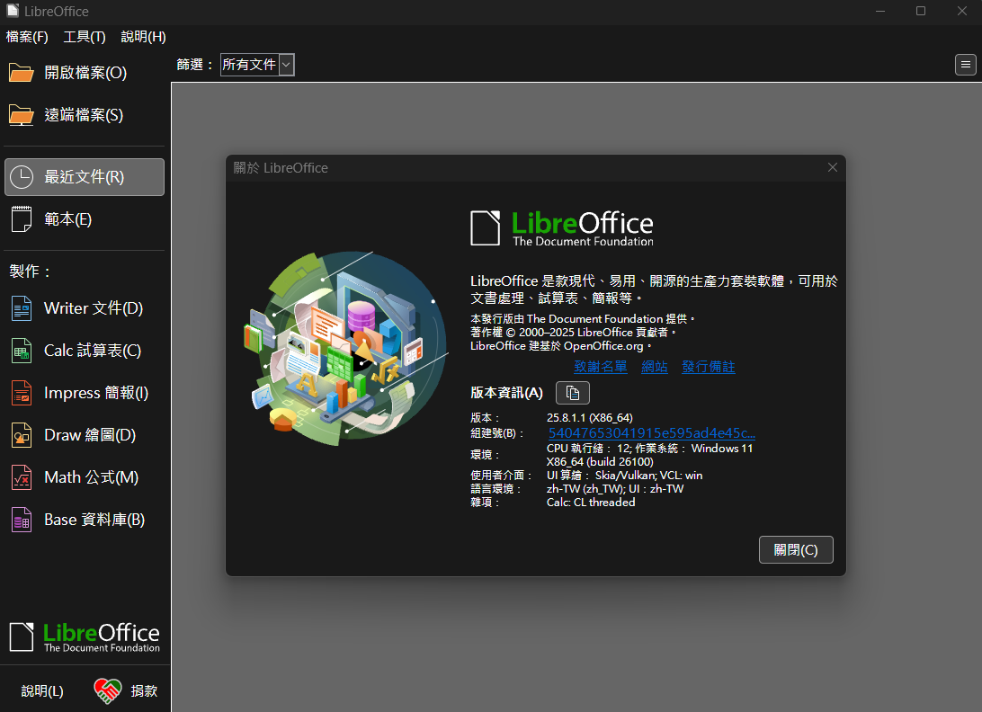Click the 版本資訊(A) heading
The width and height of the screenshot is (982, 712).
[506, 393]
